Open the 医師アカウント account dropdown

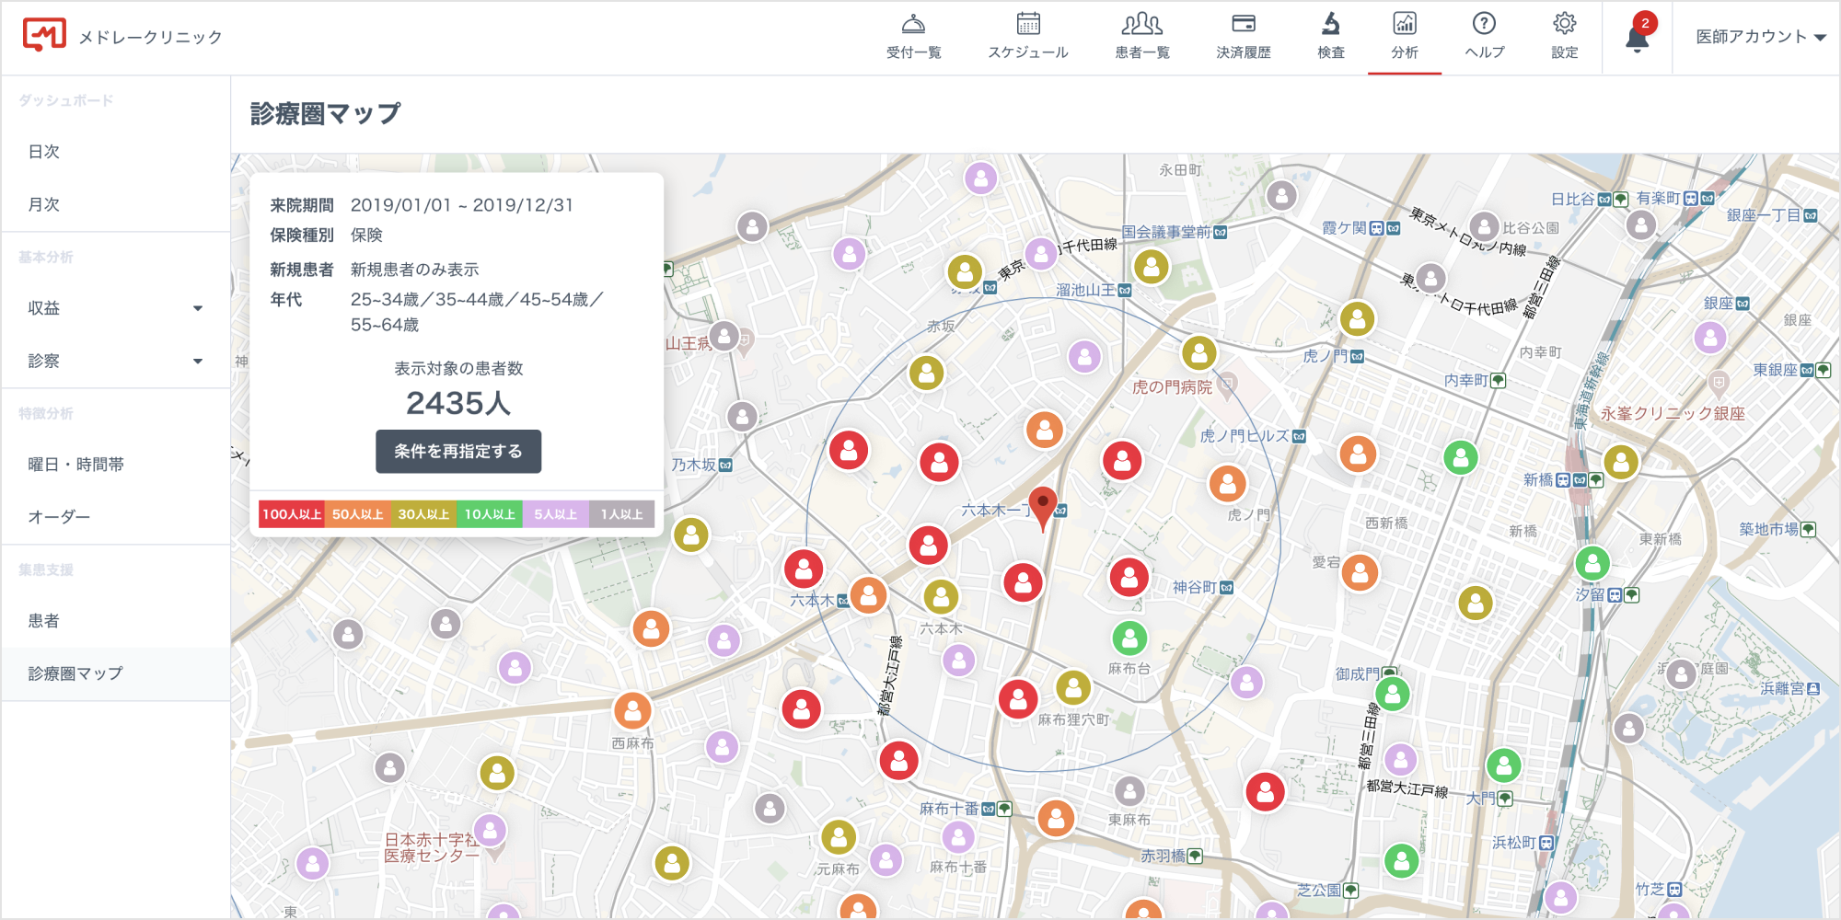1760,37
